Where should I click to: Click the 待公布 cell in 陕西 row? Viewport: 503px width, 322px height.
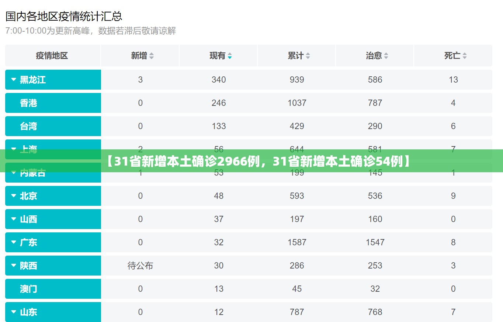tap(141, 266)
